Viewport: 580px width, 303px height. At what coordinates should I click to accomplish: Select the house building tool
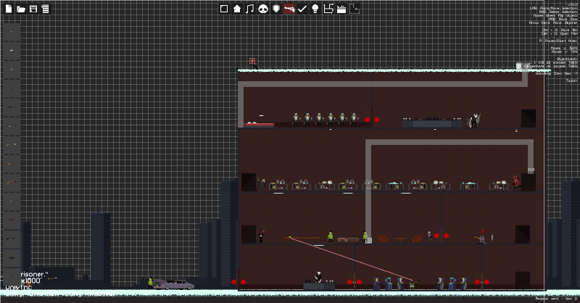coord(237,9)
